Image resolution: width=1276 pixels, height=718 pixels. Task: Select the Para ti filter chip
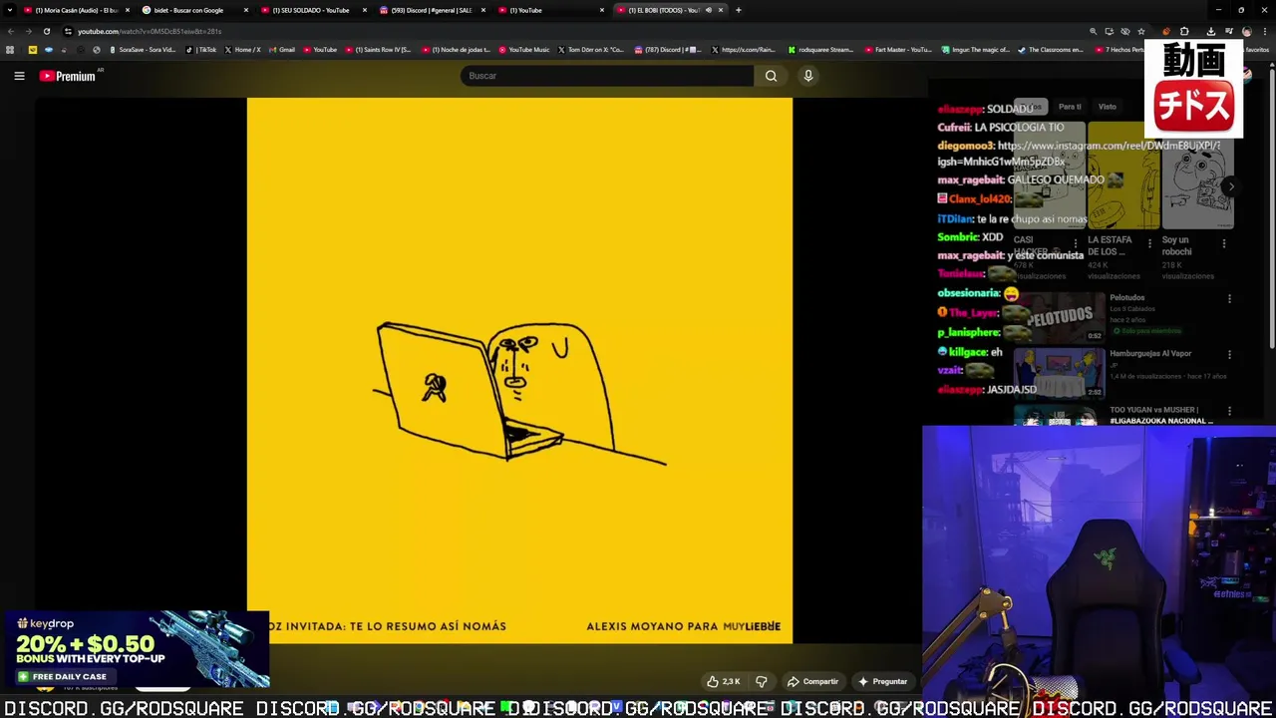pos(1070,107)
